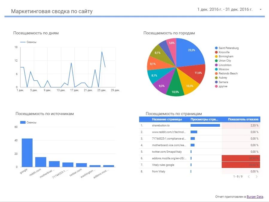Open the Burger Data link
Screen dimensions: 269x202
click(255, 197)
